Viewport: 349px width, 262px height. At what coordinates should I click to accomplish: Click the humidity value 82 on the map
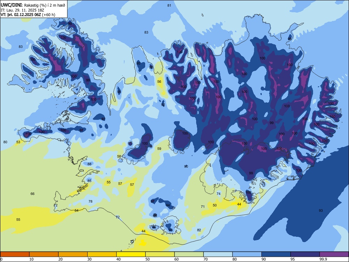coord(199,230)
